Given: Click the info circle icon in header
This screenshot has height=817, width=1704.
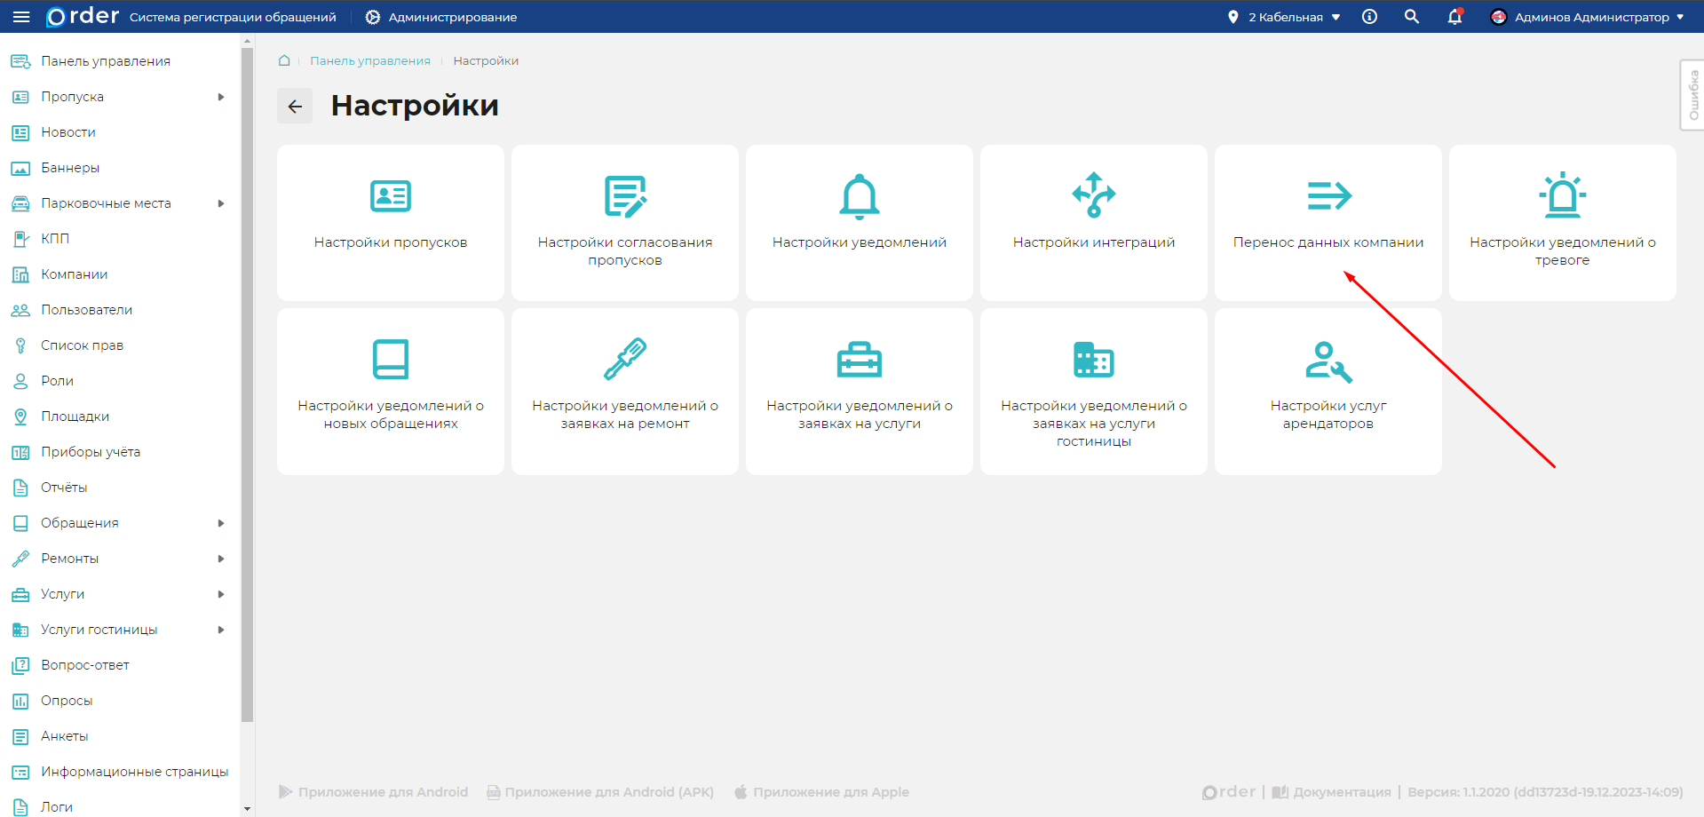Looking at the screenshot, I should pos(1369,17).
